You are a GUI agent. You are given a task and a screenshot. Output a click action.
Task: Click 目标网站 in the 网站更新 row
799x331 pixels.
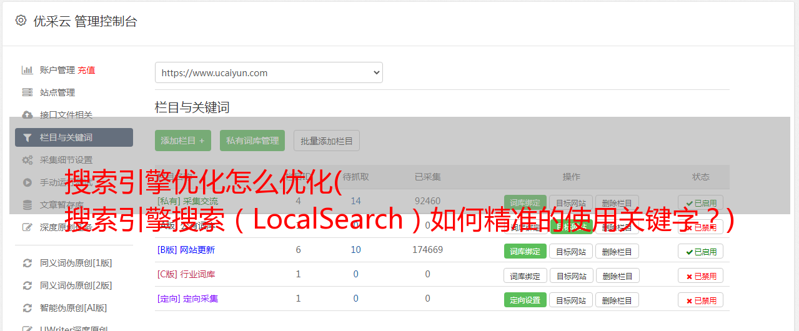pos(571,251)
